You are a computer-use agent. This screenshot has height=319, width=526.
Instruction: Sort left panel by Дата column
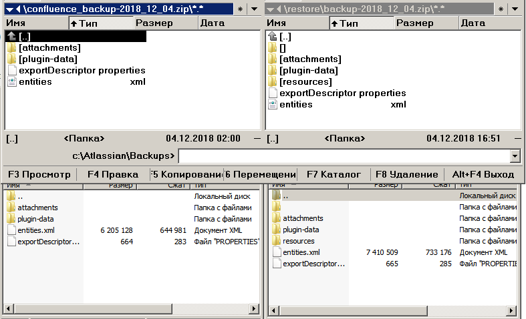pyautogui.click(x=229, y=23)
